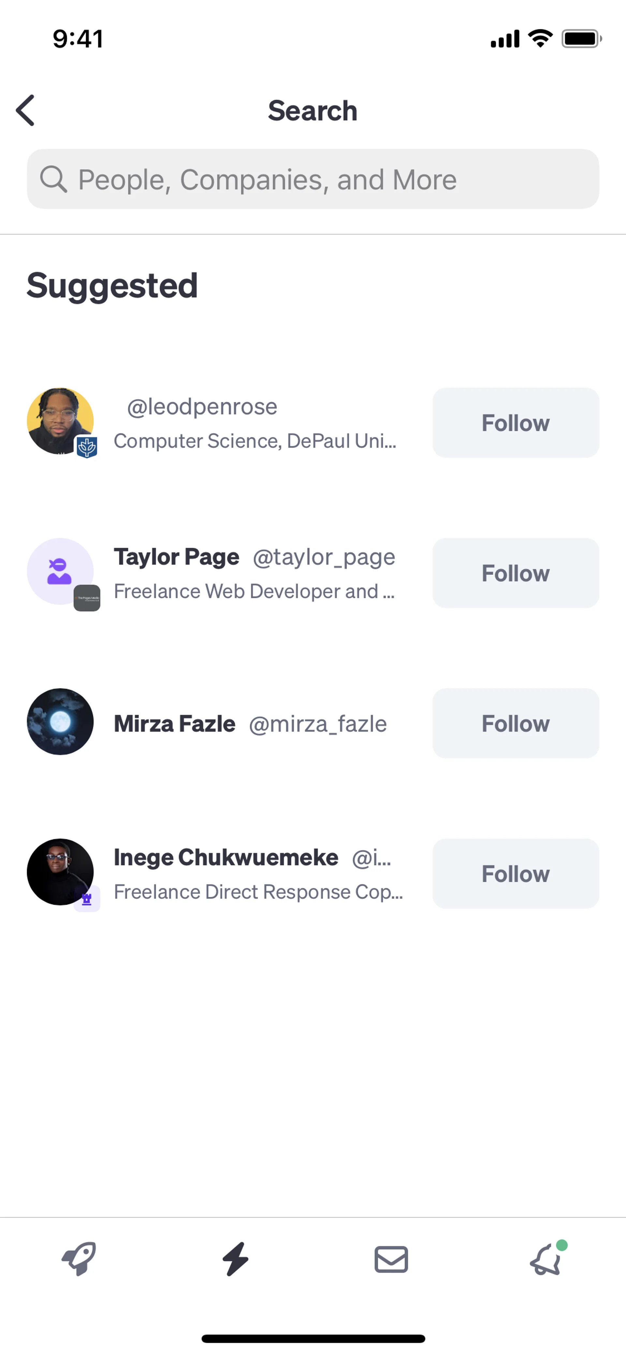The width and height of the screenshot is (626, 1356).
Task: Open Taylor Page's purple avatar
Action: [x=59, y=570]
